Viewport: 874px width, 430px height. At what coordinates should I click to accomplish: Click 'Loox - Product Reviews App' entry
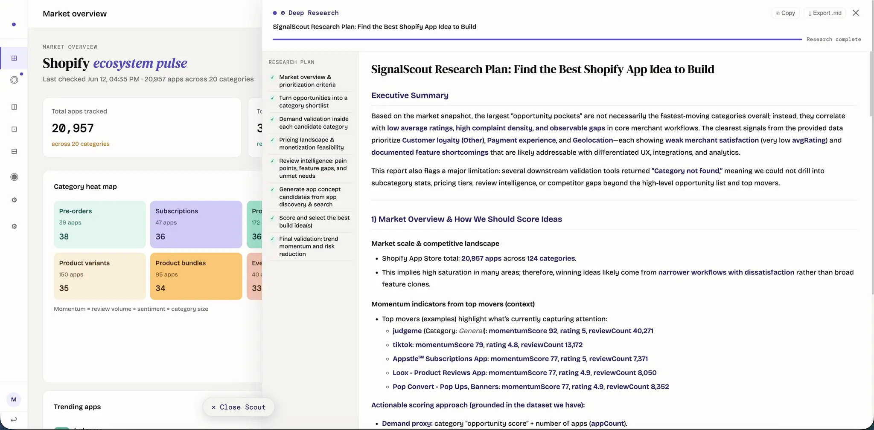(524, 372)
